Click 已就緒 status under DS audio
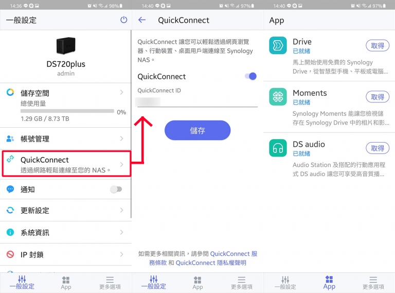 pos(301,153)
